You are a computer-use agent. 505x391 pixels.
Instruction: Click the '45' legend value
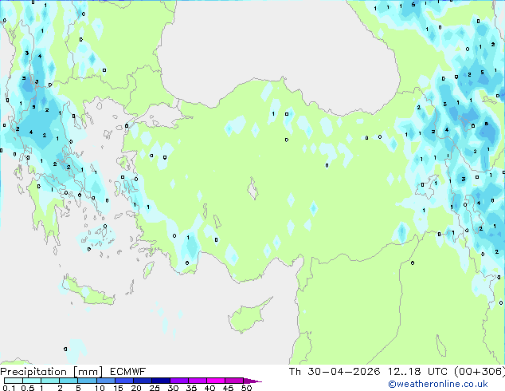(x=228, y=388)
